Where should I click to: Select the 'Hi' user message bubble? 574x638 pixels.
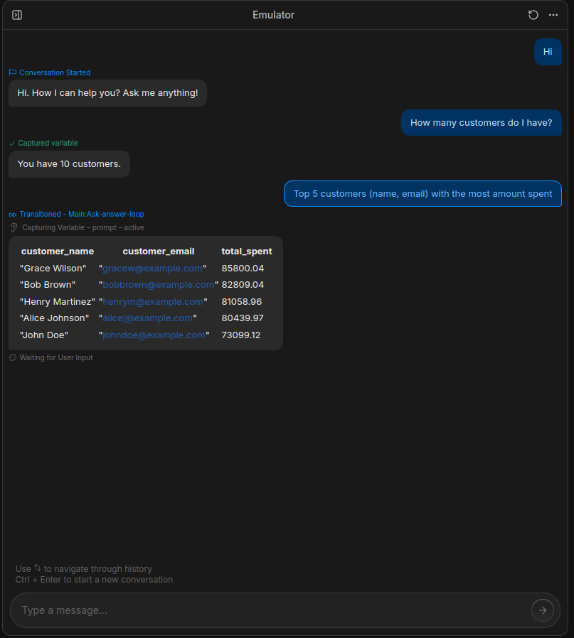[548, 52]
